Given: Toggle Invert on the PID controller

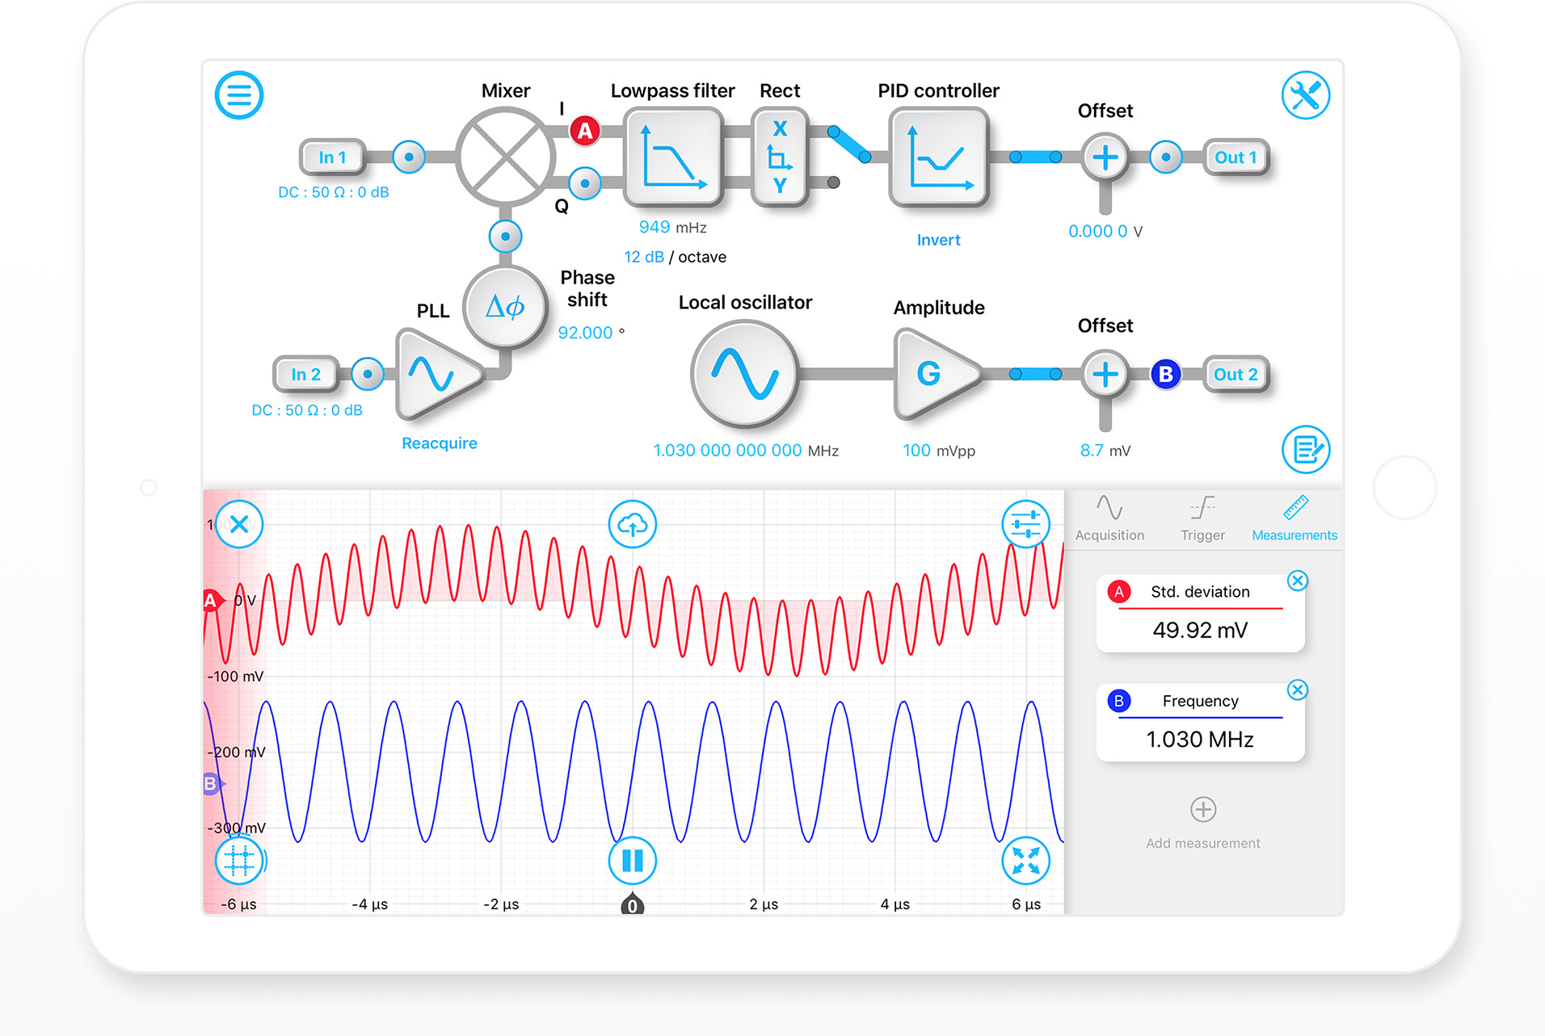Looking at the screenshot, I should (937, 239).
